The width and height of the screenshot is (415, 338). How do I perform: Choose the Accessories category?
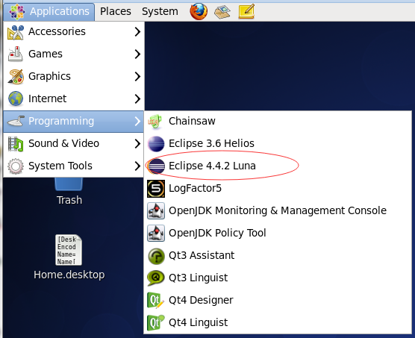74,32
